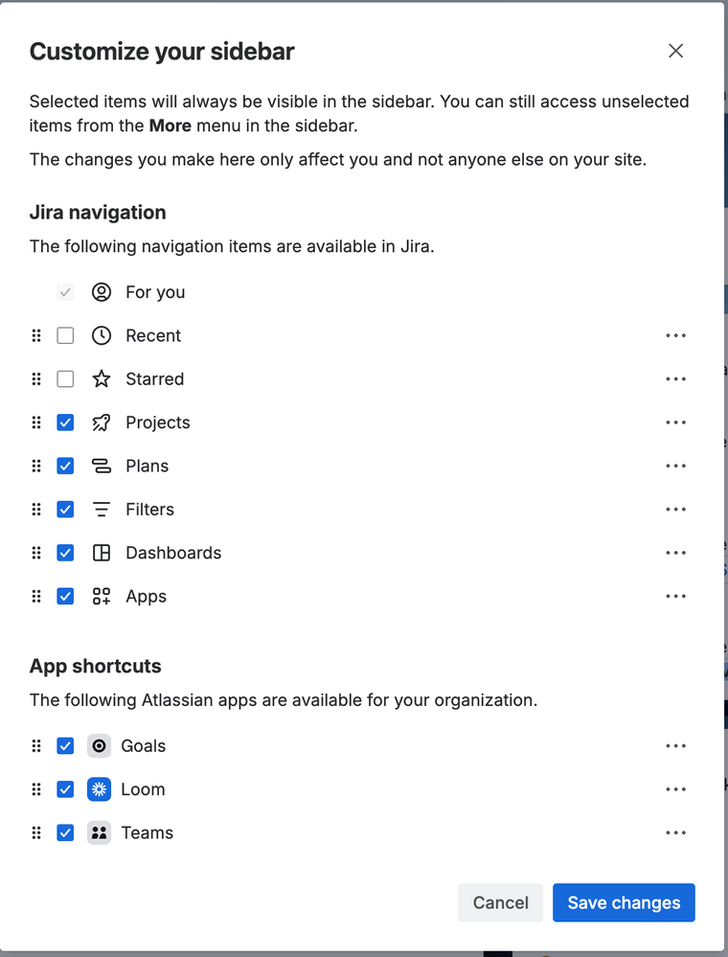Image resolution: width=728 pixels, height=957 pixels.
Task: Click the drag handle beside Recent
Action: point(36,335)
